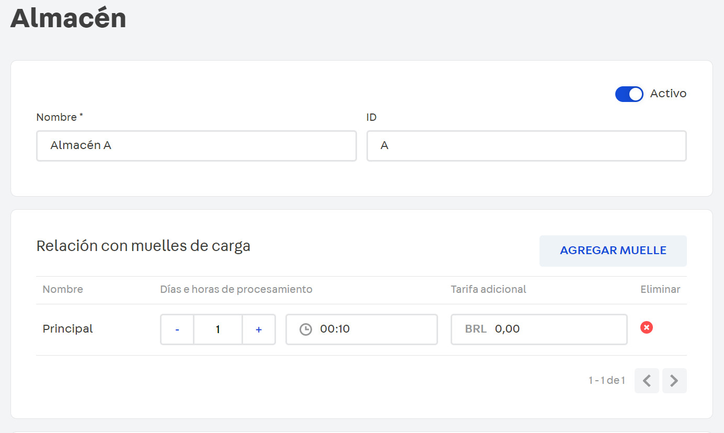Delete the Principal dock via red X icon
This screenshot has width=724, height=433.
(x=647, y=327)
